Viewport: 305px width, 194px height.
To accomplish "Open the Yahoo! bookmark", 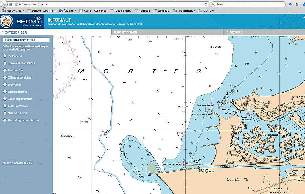I will [x=101, y=11].
